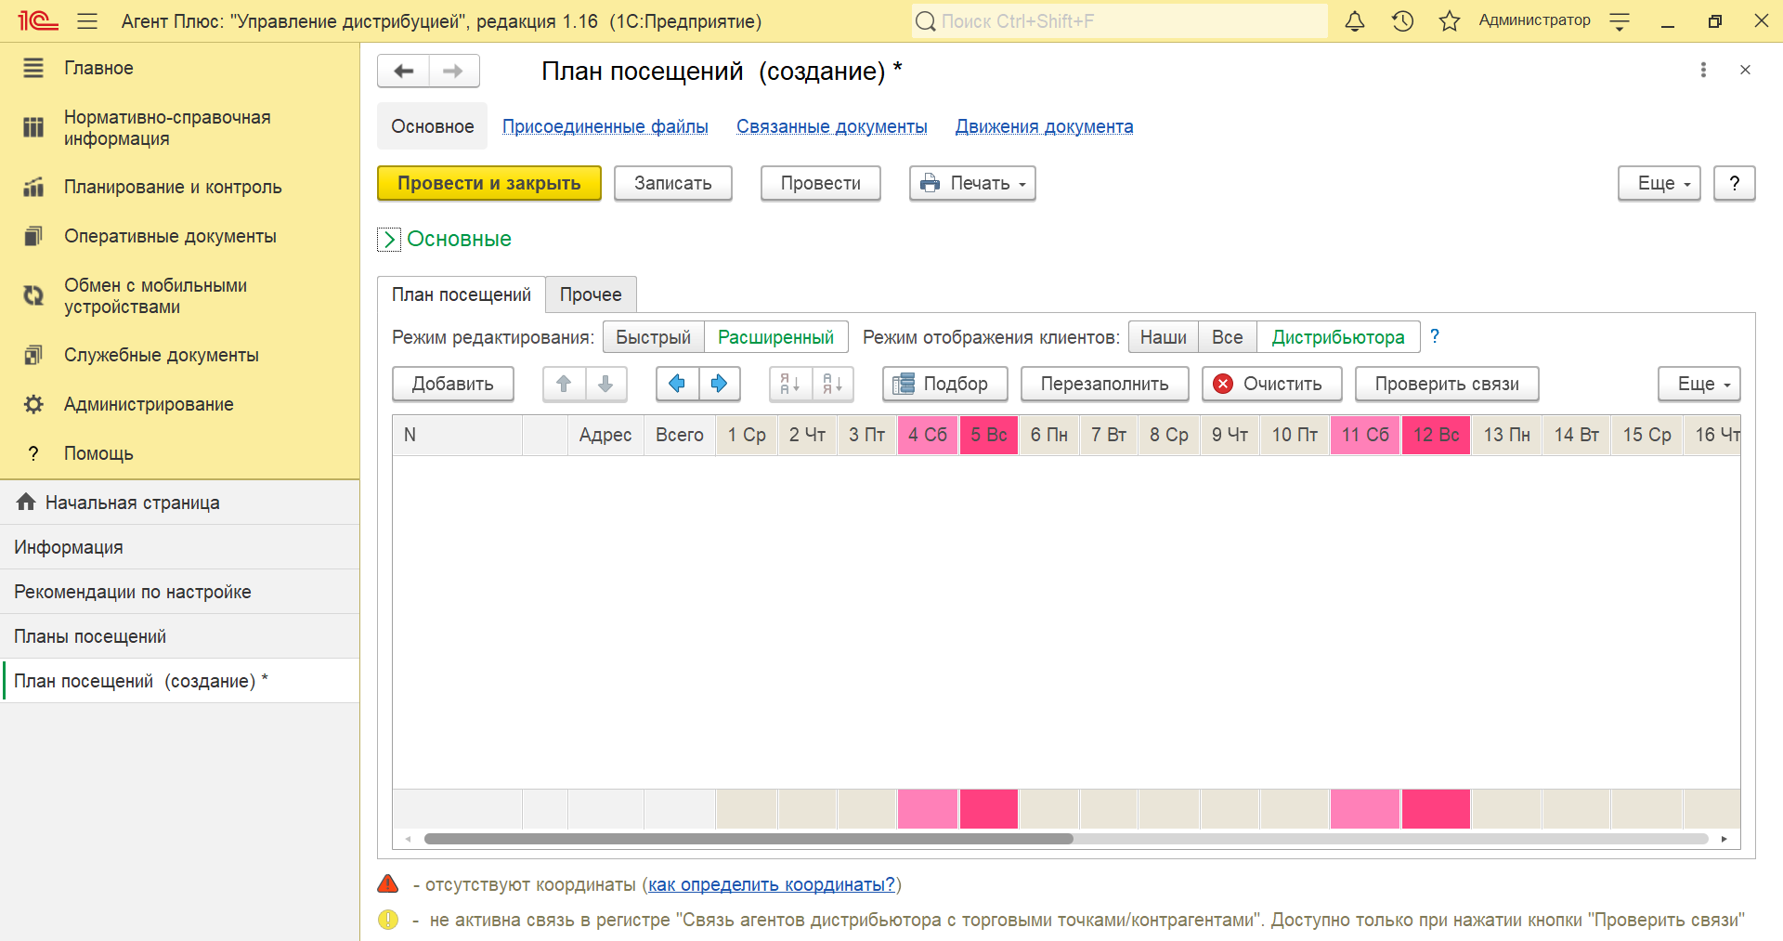
Task: Click the blue question mark near Дистрибьютора
Action: tap(1435, 336)
